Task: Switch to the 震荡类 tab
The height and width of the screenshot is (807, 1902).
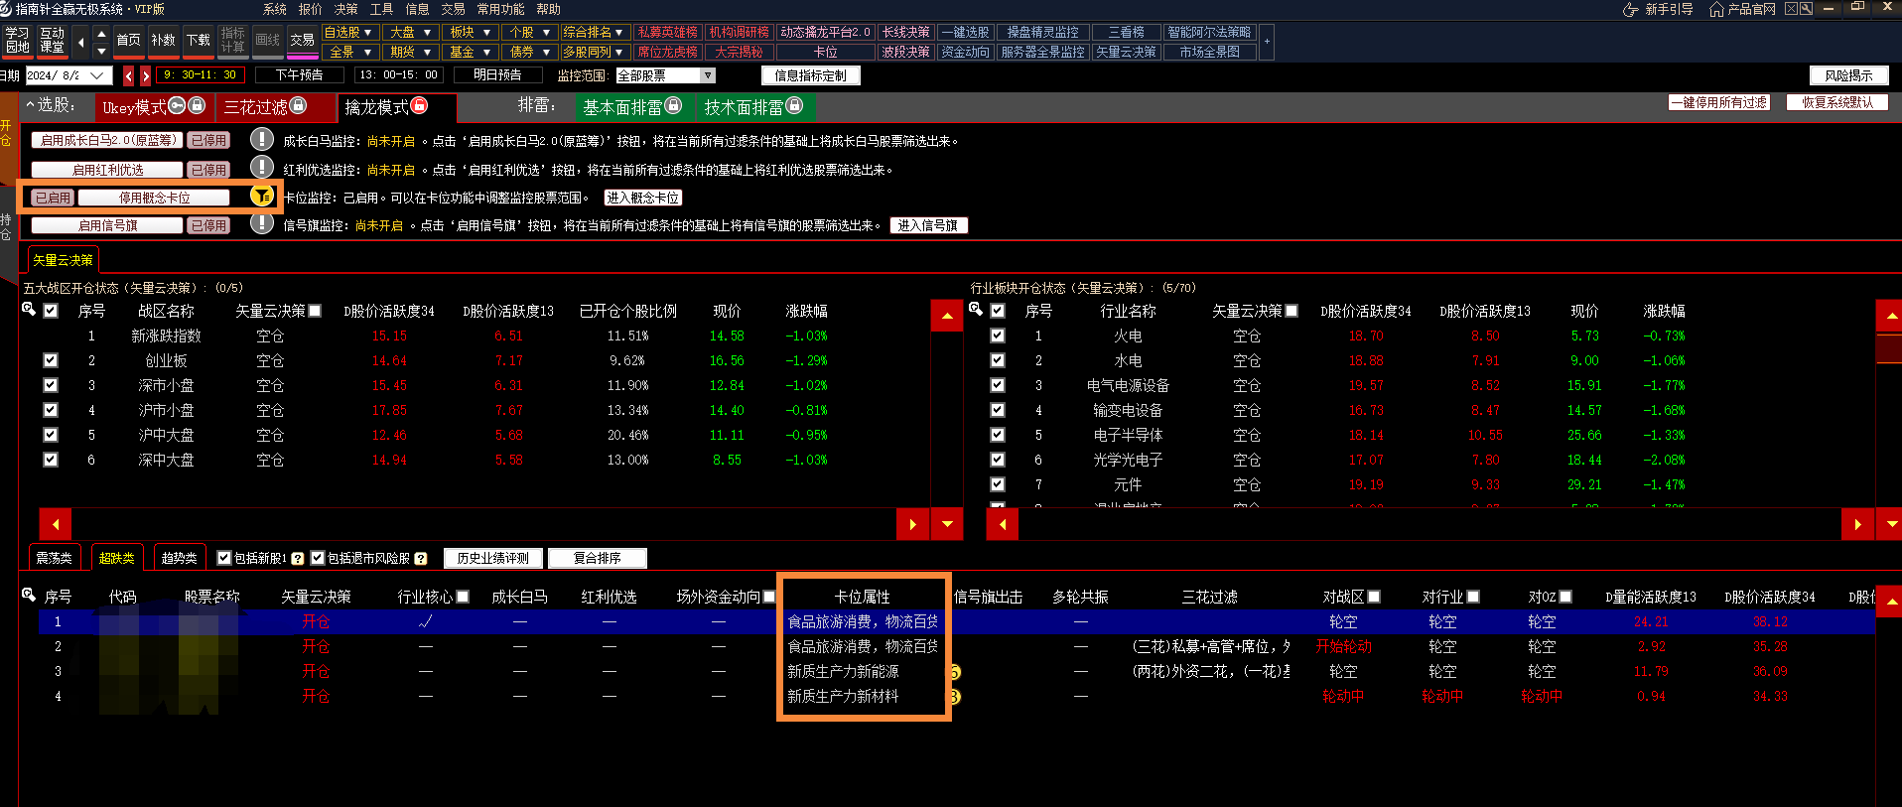Action: tap(54, 558)
